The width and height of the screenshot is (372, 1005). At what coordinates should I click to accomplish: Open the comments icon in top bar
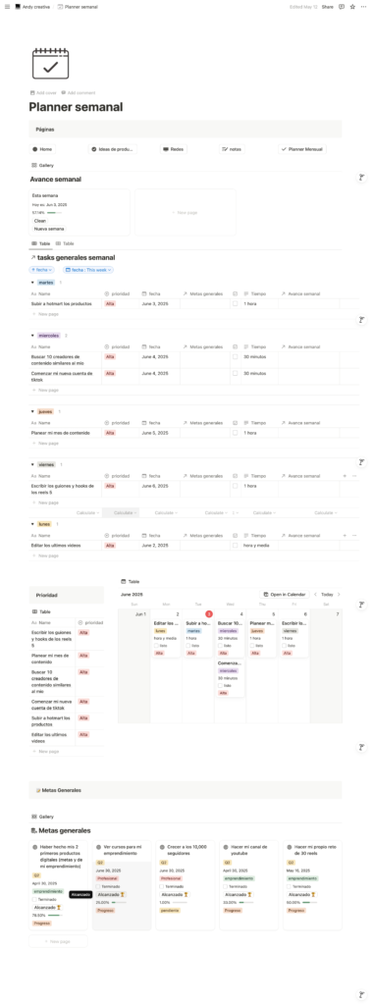pos(342,7)
